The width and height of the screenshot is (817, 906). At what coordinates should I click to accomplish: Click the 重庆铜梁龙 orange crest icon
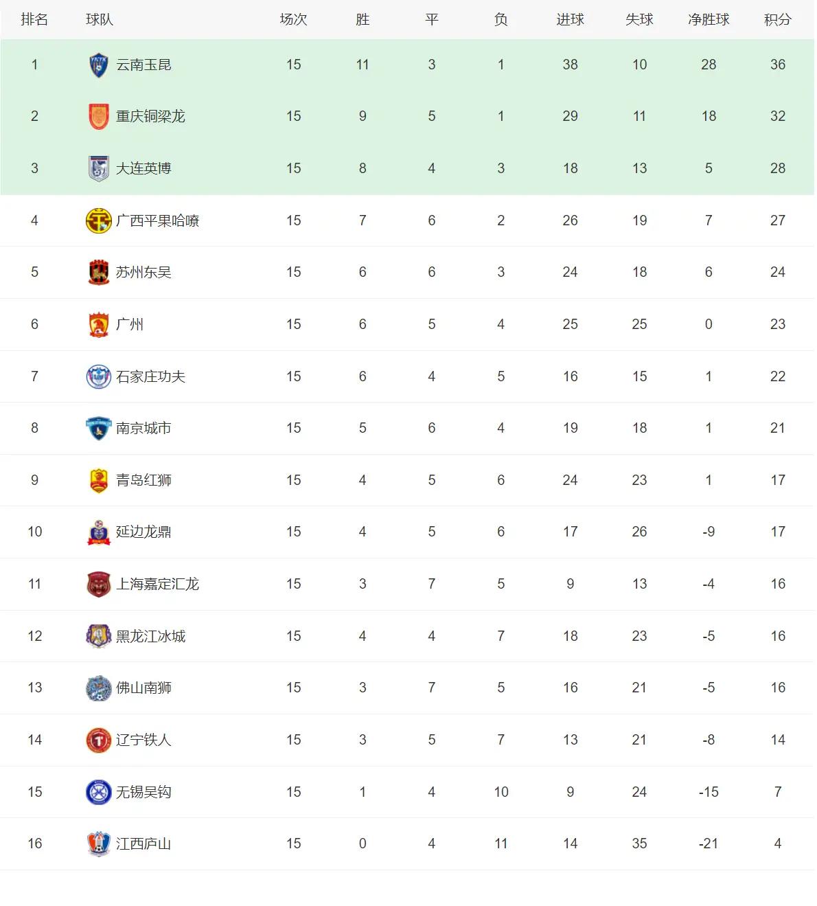pyautogui.click(x=99, y=116)
